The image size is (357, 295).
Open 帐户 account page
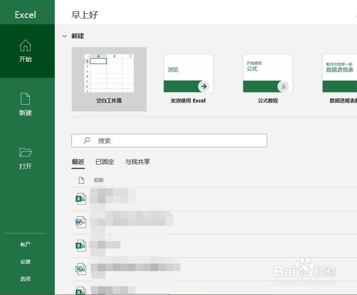coord(25,244)
